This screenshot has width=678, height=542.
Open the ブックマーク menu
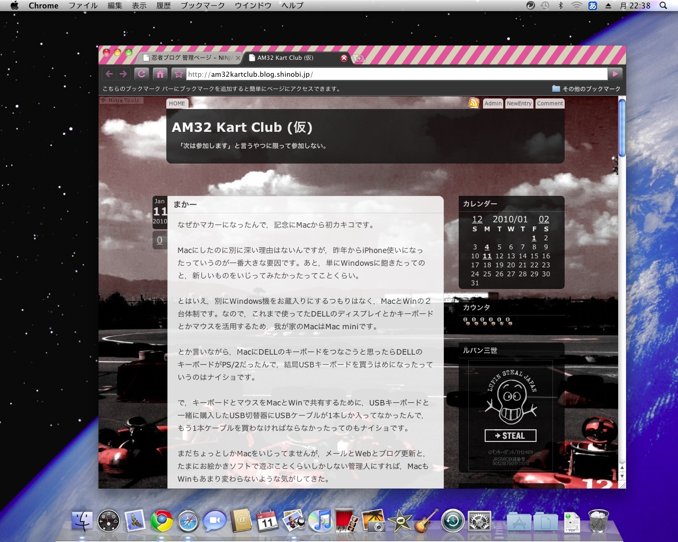(x=203, y=6)
